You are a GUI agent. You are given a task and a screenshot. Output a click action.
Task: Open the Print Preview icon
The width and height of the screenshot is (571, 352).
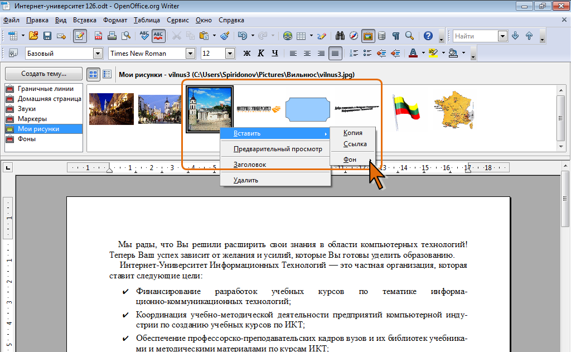point(126,36)
